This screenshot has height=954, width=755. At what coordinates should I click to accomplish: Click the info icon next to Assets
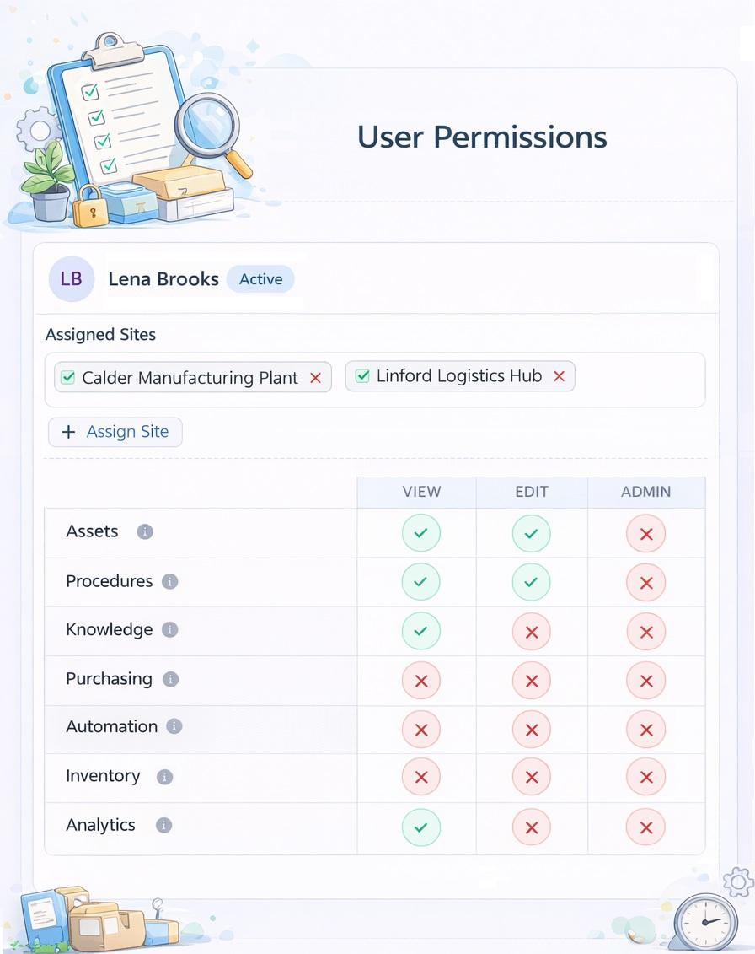click(x=144, y=531)
